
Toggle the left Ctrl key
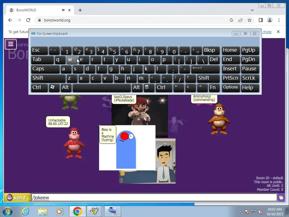click(40, 88)
